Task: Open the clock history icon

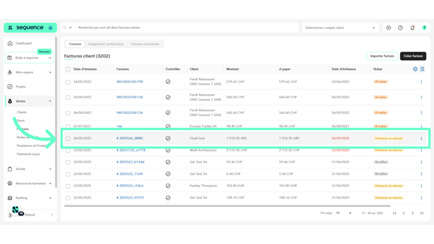Action: pyautogui.click(x=401, y=28)
